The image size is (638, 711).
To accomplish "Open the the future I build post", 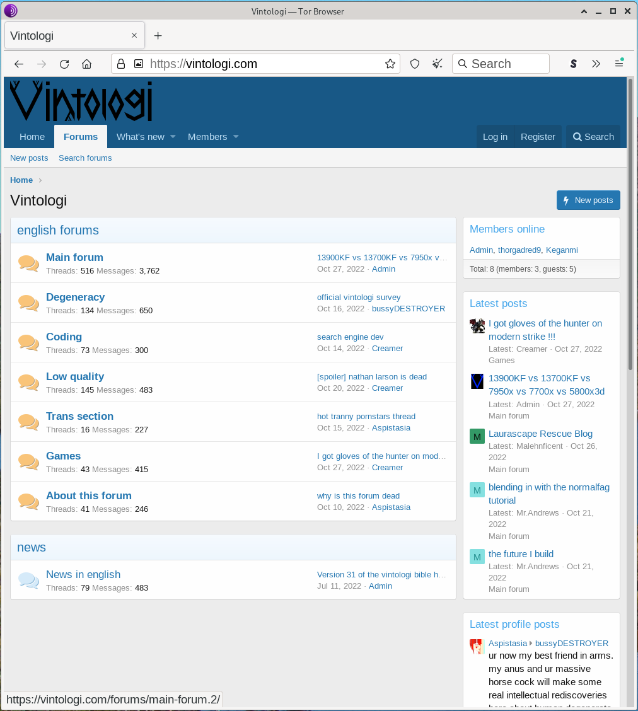I will (521, 553).
